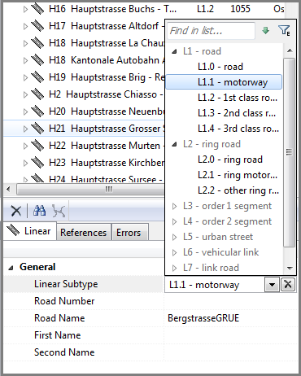Open the Linear Subtype dropdown arrow

pyautogui.click(x=272, y=285)
